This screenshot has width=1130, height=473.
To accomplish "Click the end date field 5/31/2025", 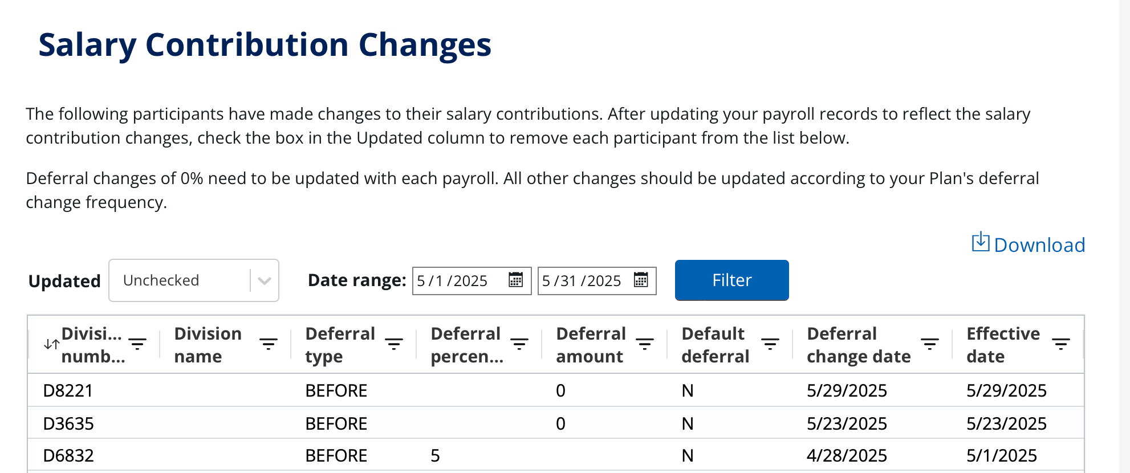I will point(582,281).
